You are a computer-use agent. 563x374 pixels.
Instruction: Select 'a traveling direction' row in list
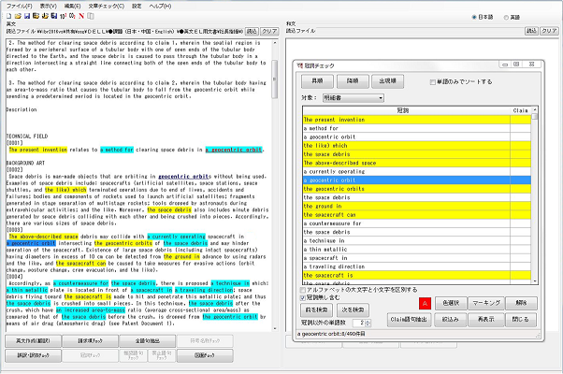(x=417, y=266)
